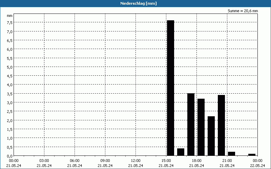
Task: Select the 22.05.24 date label
Action: point(257,166)
